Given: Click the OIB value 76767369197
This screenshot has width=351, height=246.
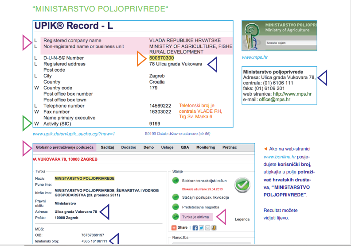Looking at the screenshot, I should point(93,235).
